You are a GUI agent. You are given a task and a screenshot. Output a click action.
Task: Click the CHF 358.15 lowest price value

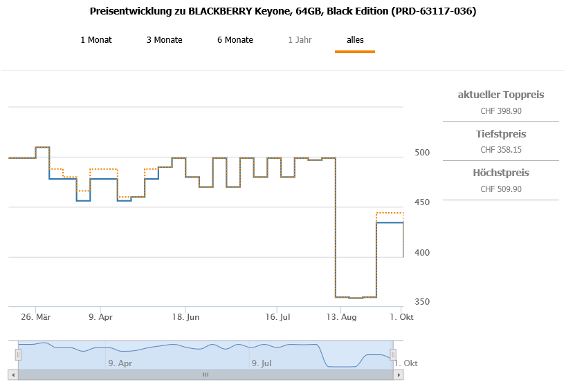[501, 149]
